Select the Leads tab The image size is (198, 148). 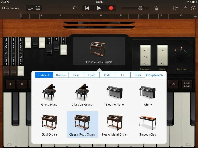pos(92,75)
